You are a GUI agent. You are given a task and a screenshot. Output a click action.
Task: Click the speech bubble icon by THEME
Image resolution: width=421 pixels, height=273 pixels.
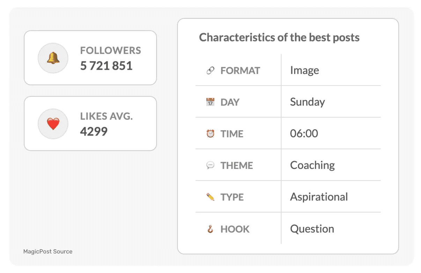point(210,165)
